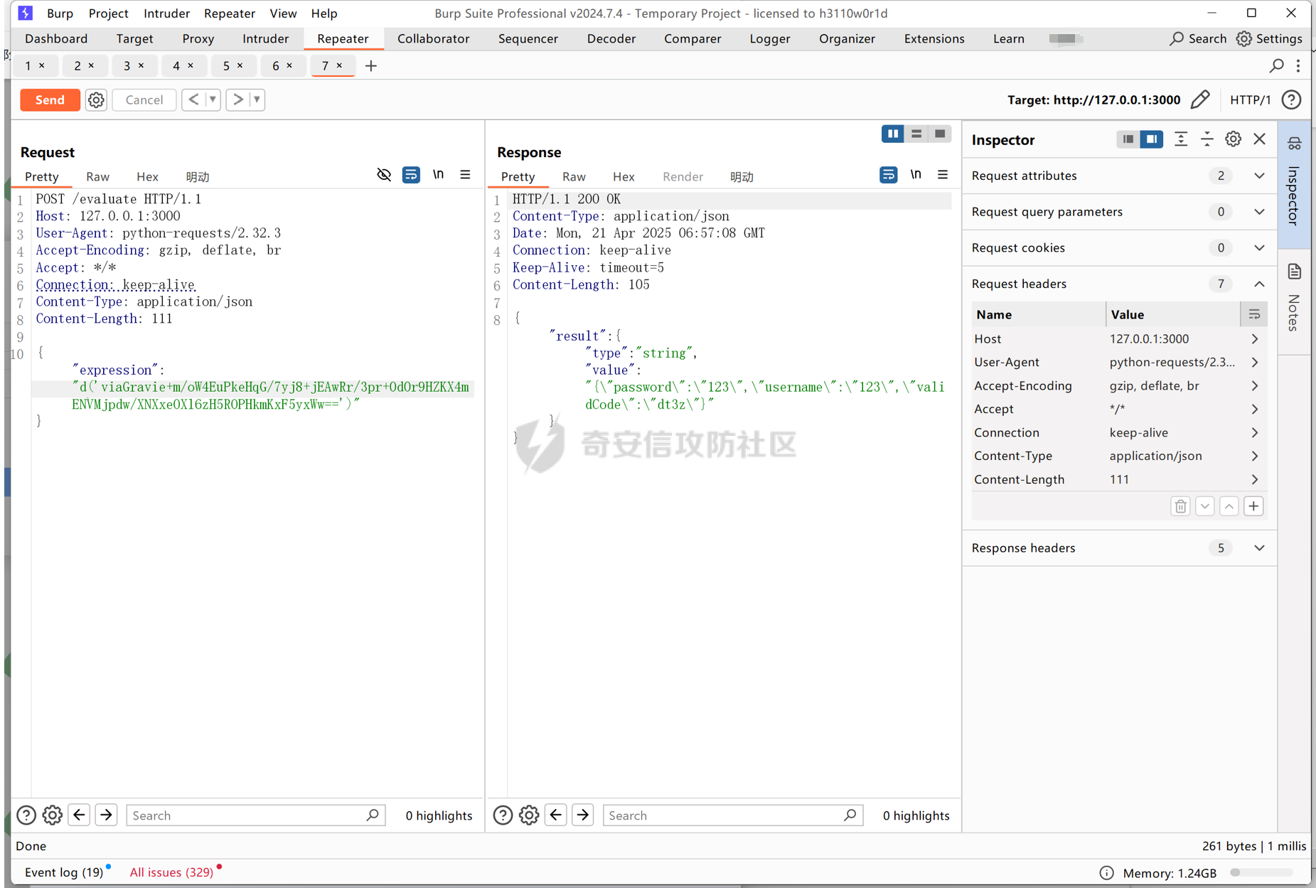This screenshot has height=888, width=1316.
Task: Select Raw view in Response
Action: pyautogui.click(x=574, y=176)
